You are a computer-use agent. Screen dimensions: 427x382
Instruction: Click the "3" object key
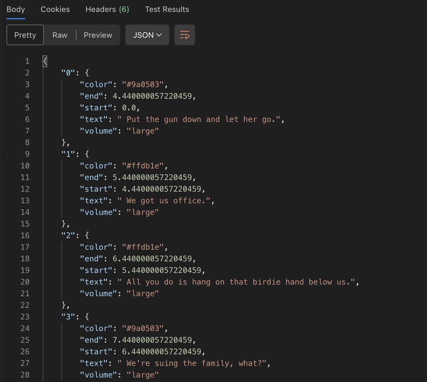pyautogui.click(x=68, y=317)
